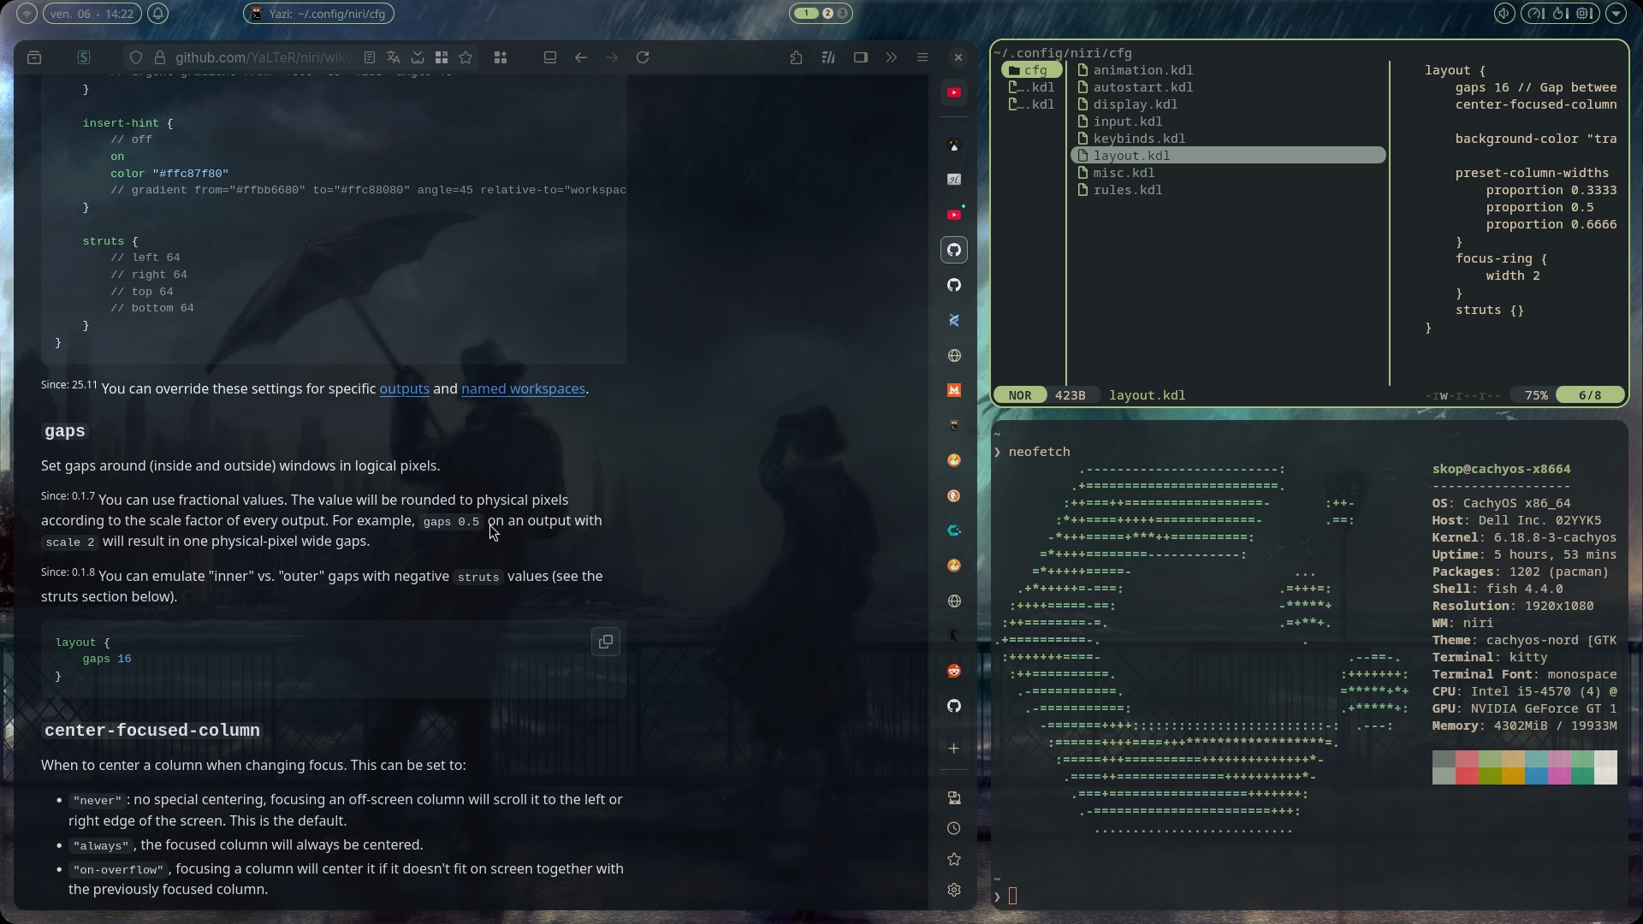Open history clock icon in sidebar
1643x924 pixels.
click(x=954, y=828)
